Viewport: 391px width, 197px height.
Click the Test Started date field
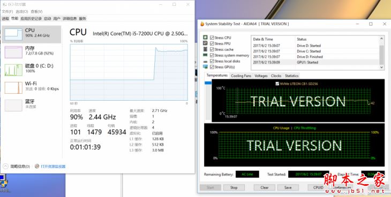pyautogui.click(x=308, y=175)
